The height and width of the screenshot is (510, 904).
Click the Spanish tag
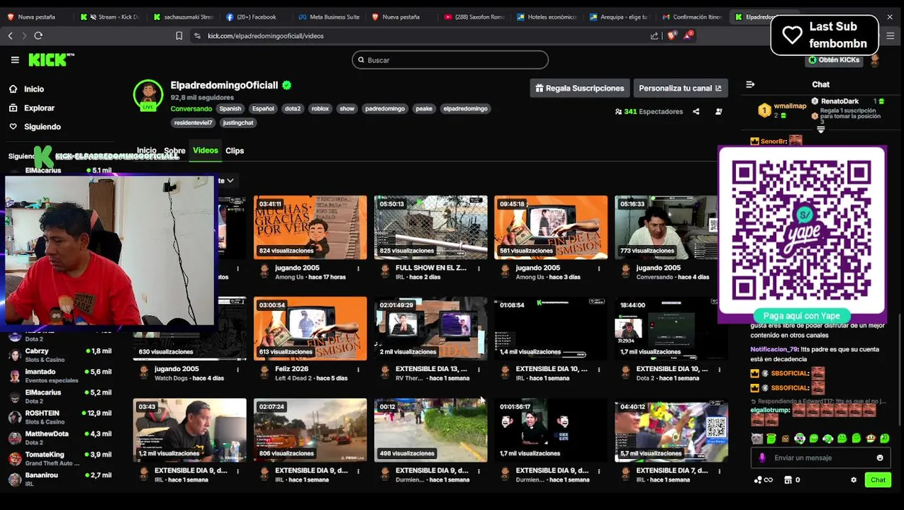coord(230,109)
